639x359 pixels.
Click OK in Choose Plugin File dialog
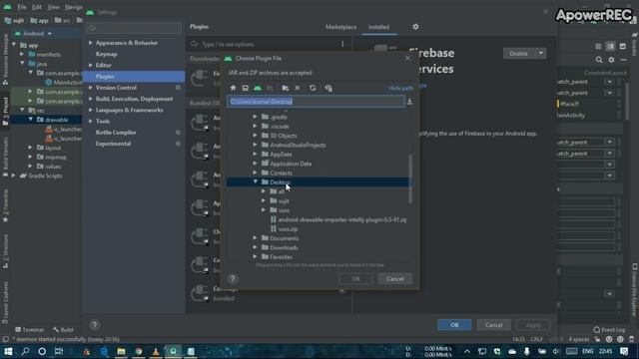(355, 279)
